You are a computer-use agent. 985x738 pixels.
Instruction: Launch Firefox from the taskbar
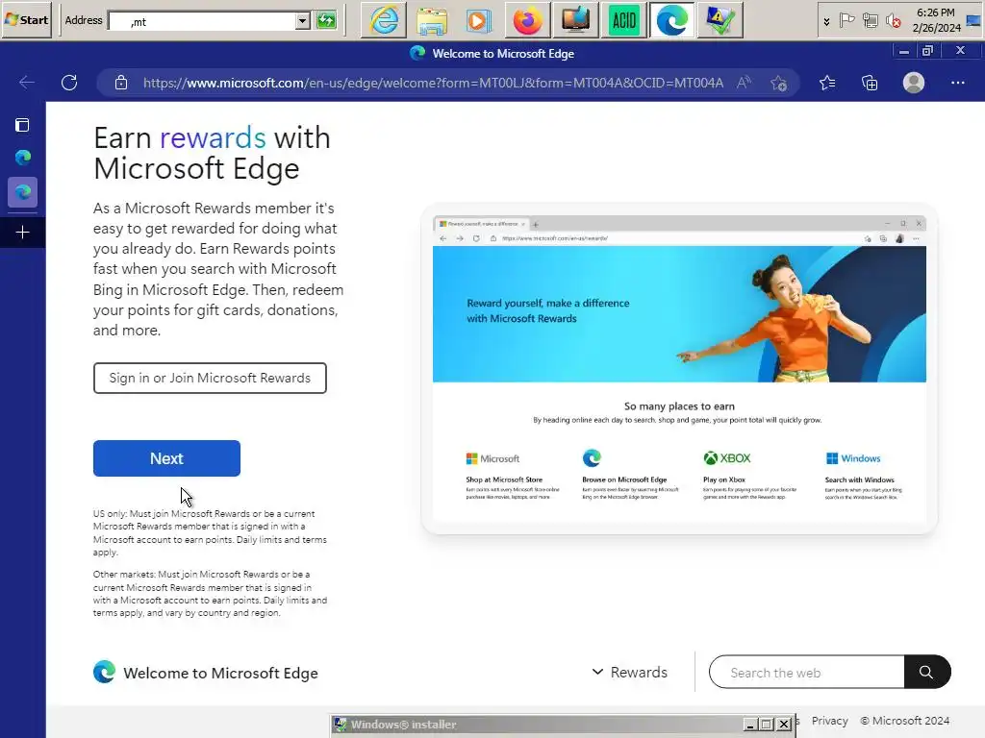(x=528, y=21)
